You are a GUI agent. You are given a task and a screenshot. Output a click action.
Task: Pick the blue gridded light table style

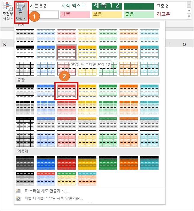pyautogui.click(x=46, y=69)
